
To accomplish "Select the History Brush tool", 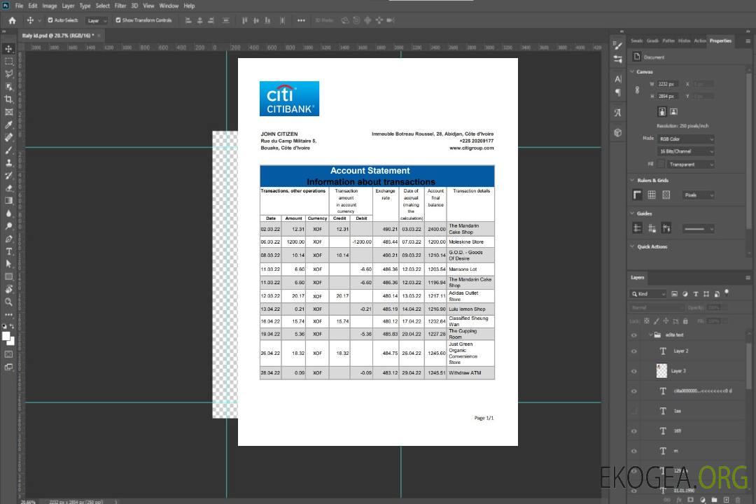I will click(8, 176).
